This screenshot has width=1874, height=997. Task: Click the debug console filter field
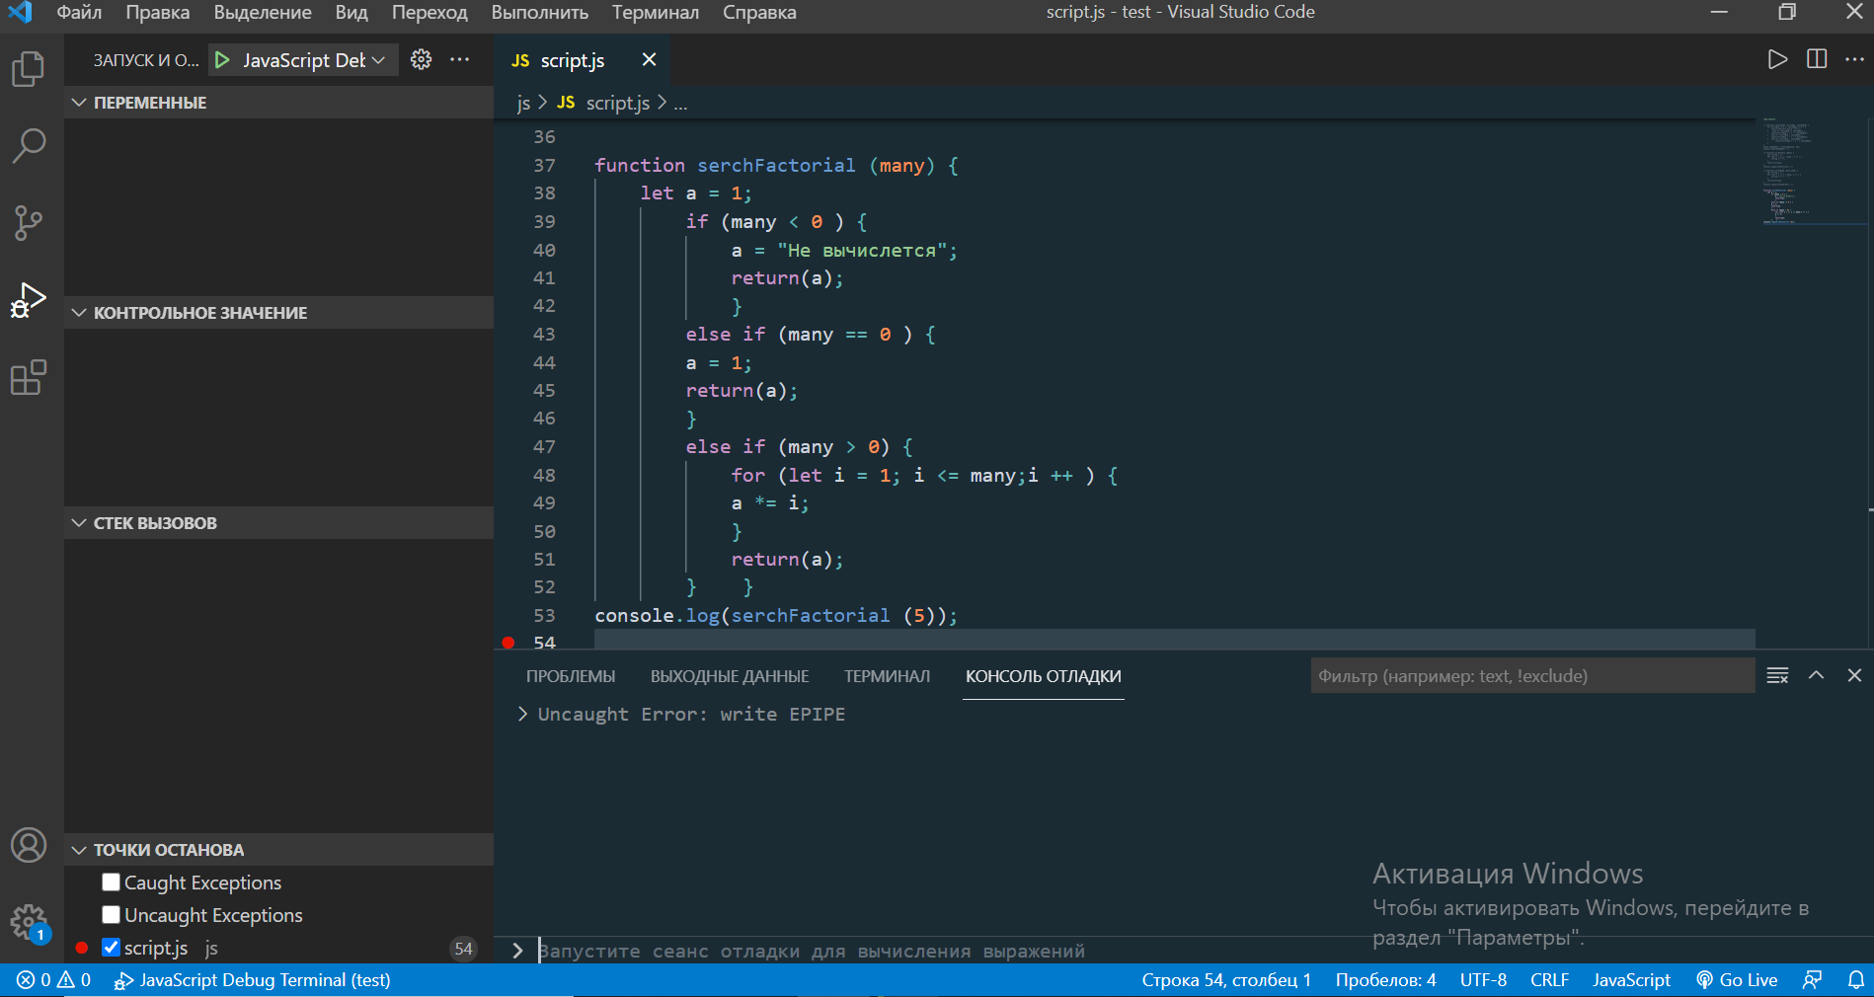tap(1531, 676)
